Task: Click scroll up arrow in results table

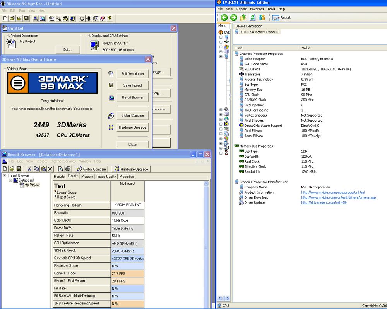Action: [x=206, y=183]
